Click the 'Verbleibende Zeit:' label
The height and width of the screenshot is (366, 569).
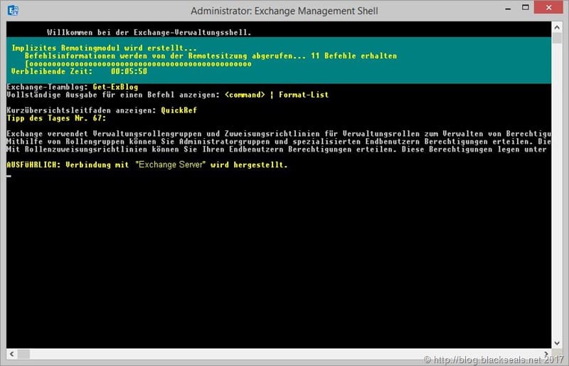[52, 71]
